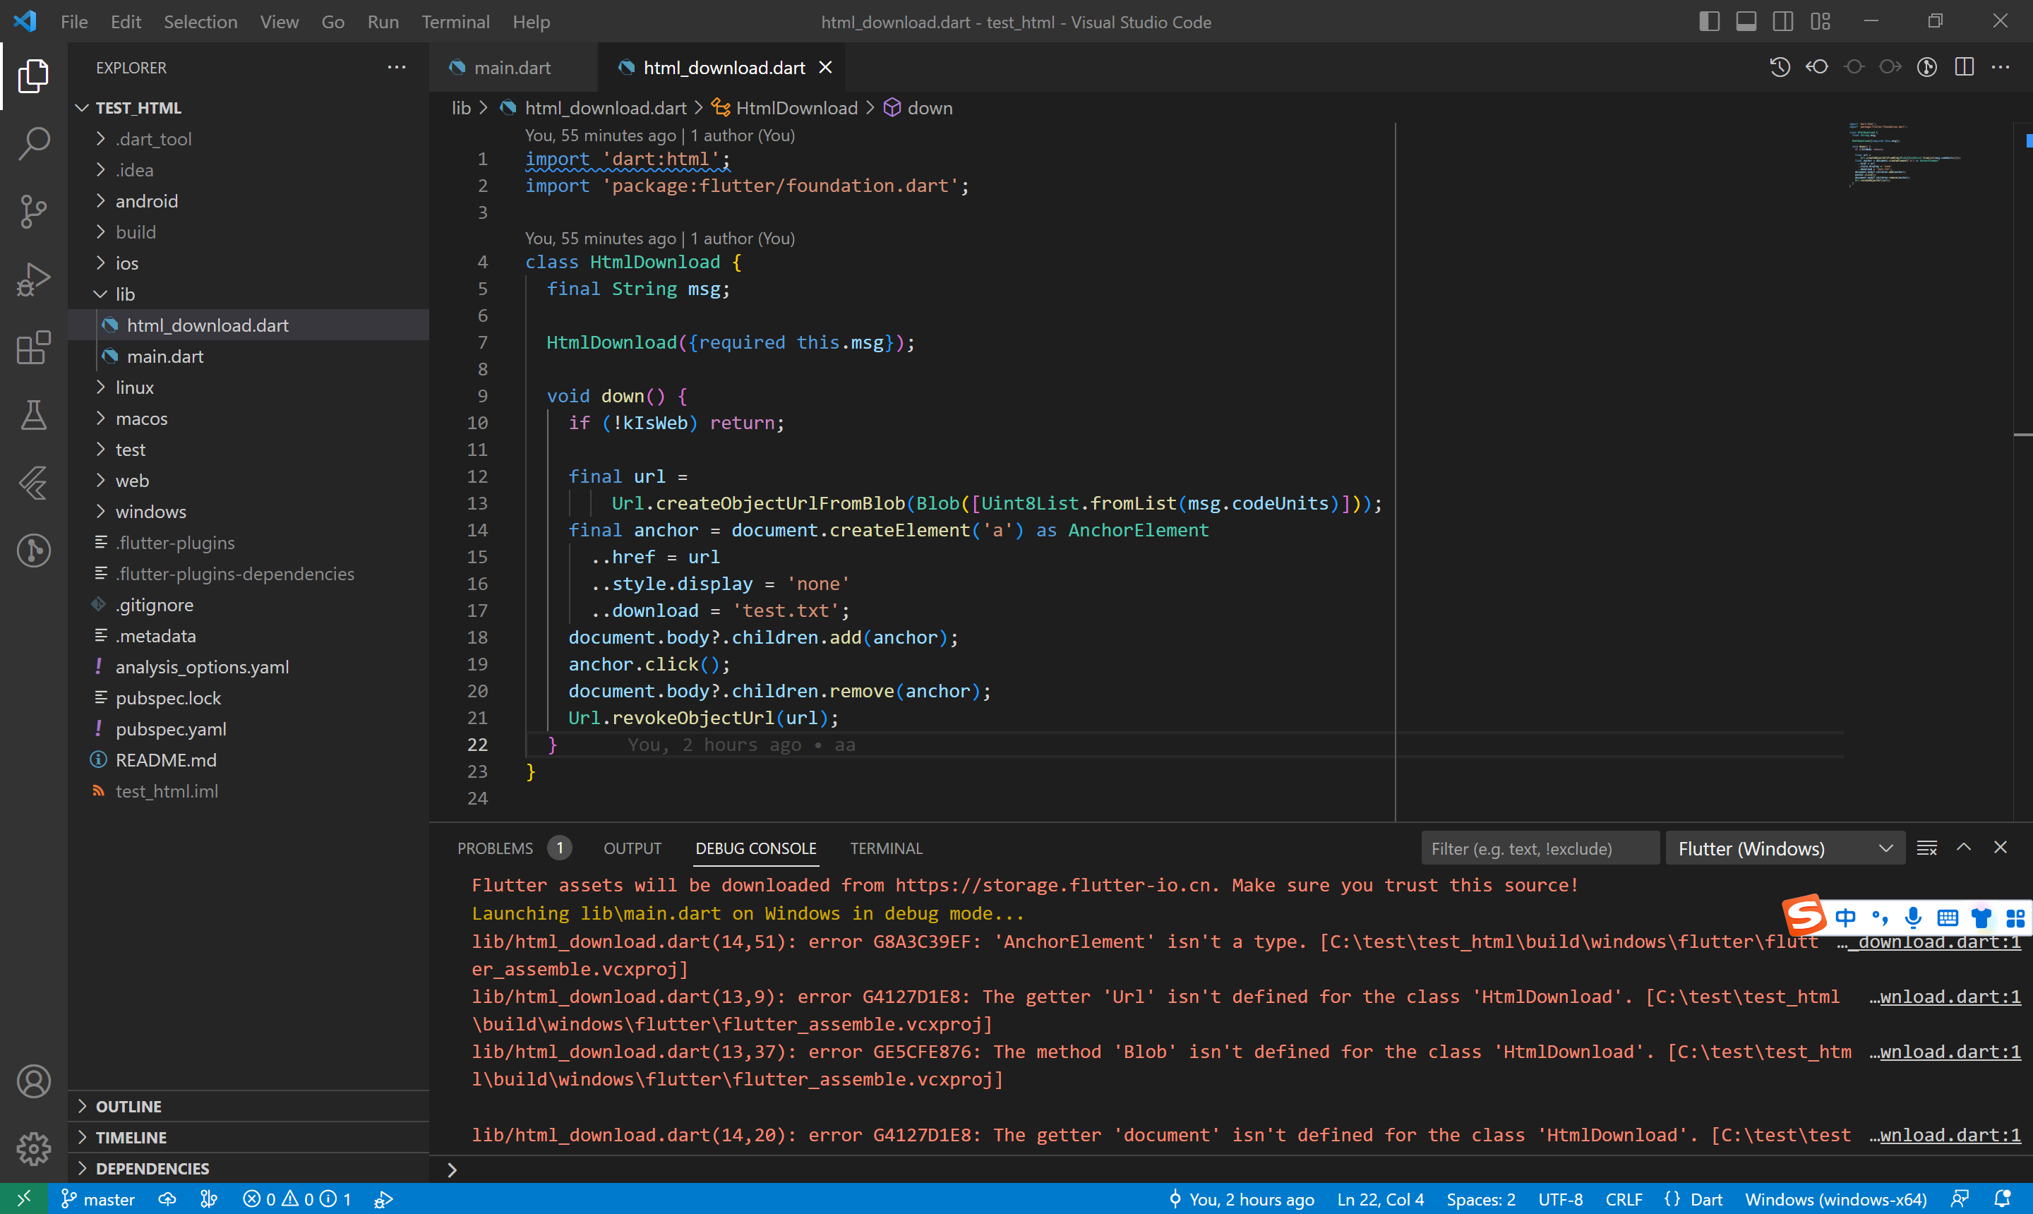Open the Terminal menu

tap(455, 22)
